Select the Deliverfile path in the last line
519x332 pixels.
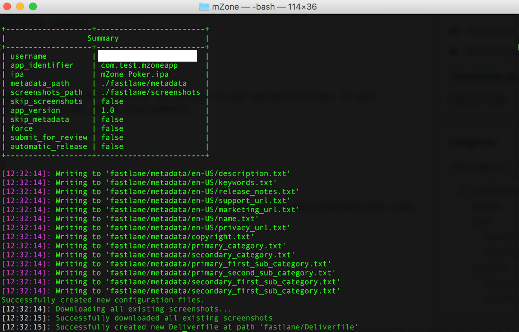pyautogui.click(x=309, y=327)
